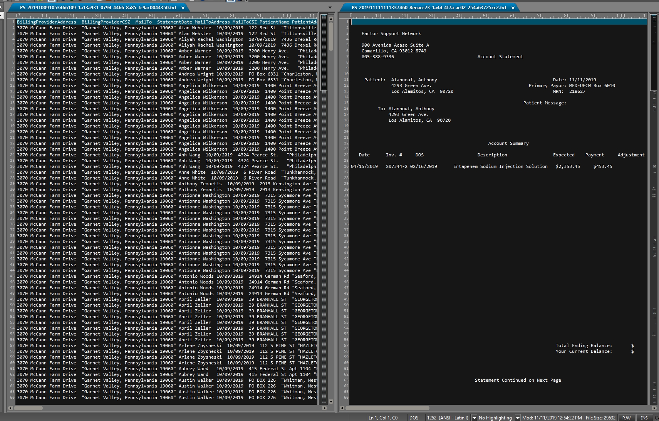Click invoice number 207344-2
The width and height of the screenshot is (659, 421).
[x=397, y=166]
